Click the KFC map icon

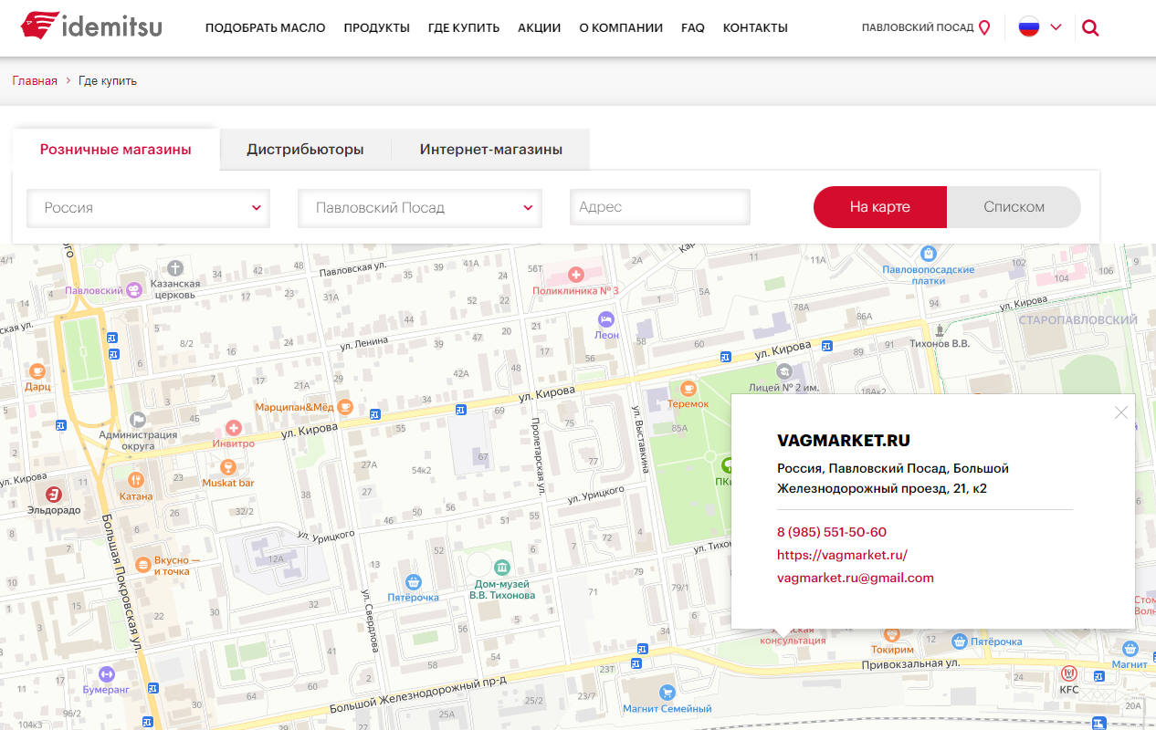pyautogui.click(x=1069, y=673)
